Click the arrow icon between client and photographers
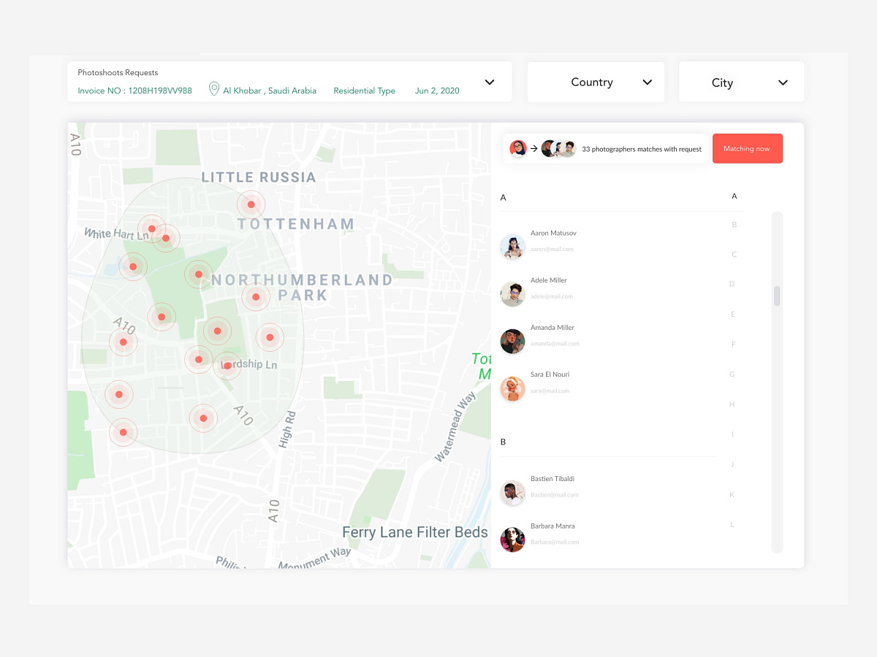Image resolution: width=877 pixels, height=657 pixels. click(534, 148)
